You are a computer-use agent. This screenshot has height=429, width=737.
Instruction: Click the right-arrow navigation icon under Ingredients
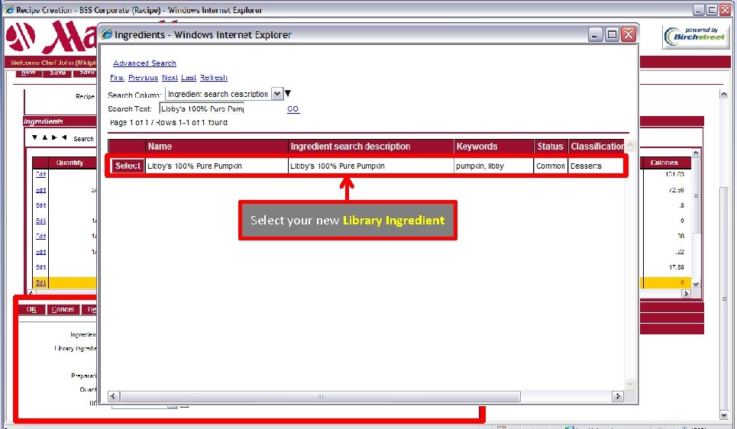click(54, 137)
